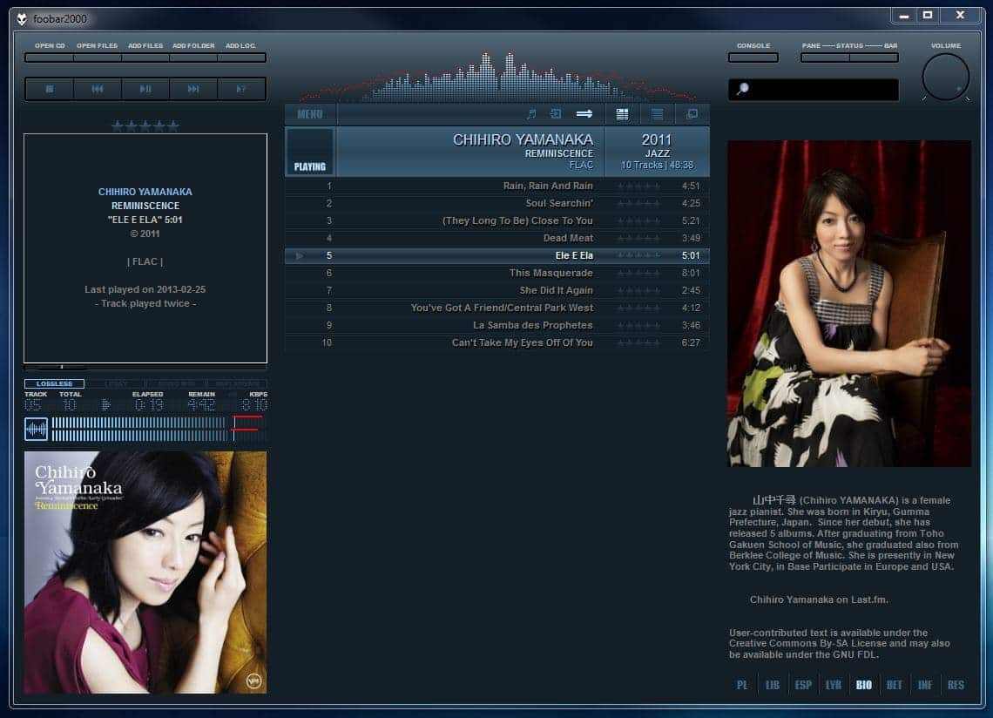
Task: Toggle the playback order double-arrow icon
Action: click(584, 114)
